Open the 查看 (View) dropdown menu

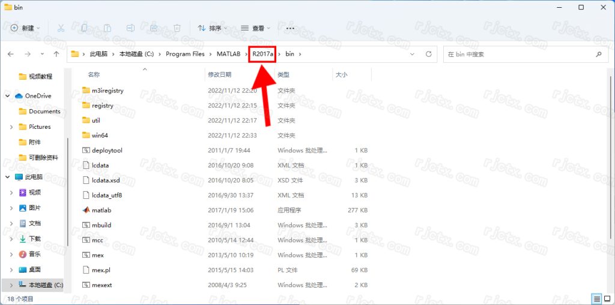tap(256, 28)
